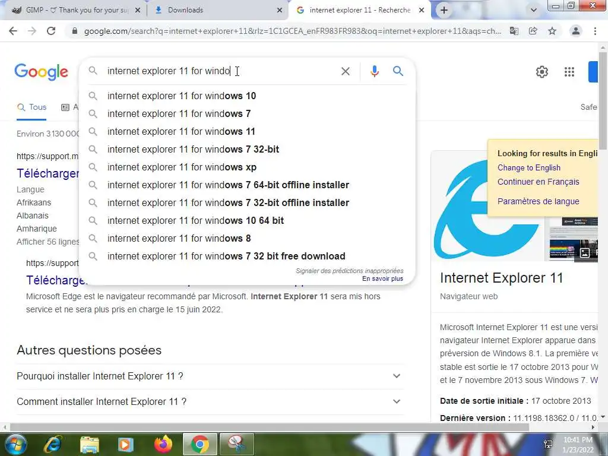Pick "windows 7 64-bit offline installer" suggestion

[x=248, y=185]
